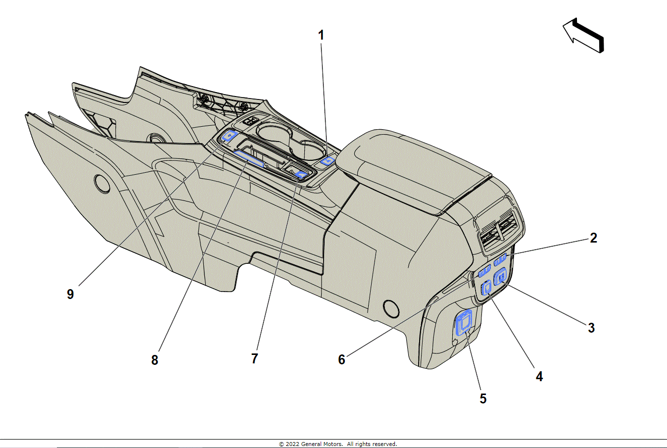Select the blue part indicated by callout 7
The height and width of the screenshot is (448, 667).
300,174
